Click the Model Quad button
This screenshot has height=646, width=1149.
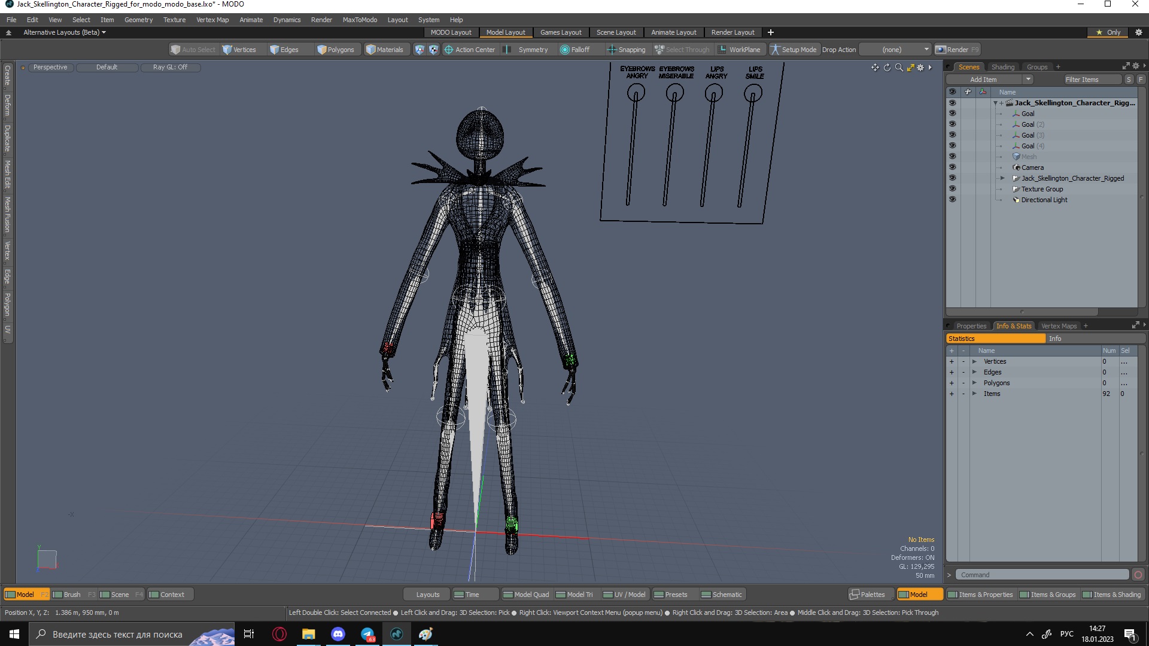[x=526, y=595]
